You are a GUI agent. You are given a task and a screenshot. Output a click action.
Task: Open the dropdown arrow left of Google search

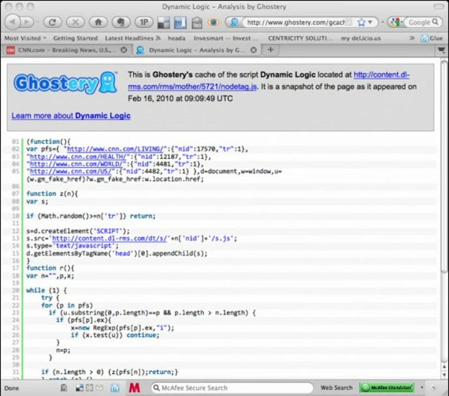point(383,22)
